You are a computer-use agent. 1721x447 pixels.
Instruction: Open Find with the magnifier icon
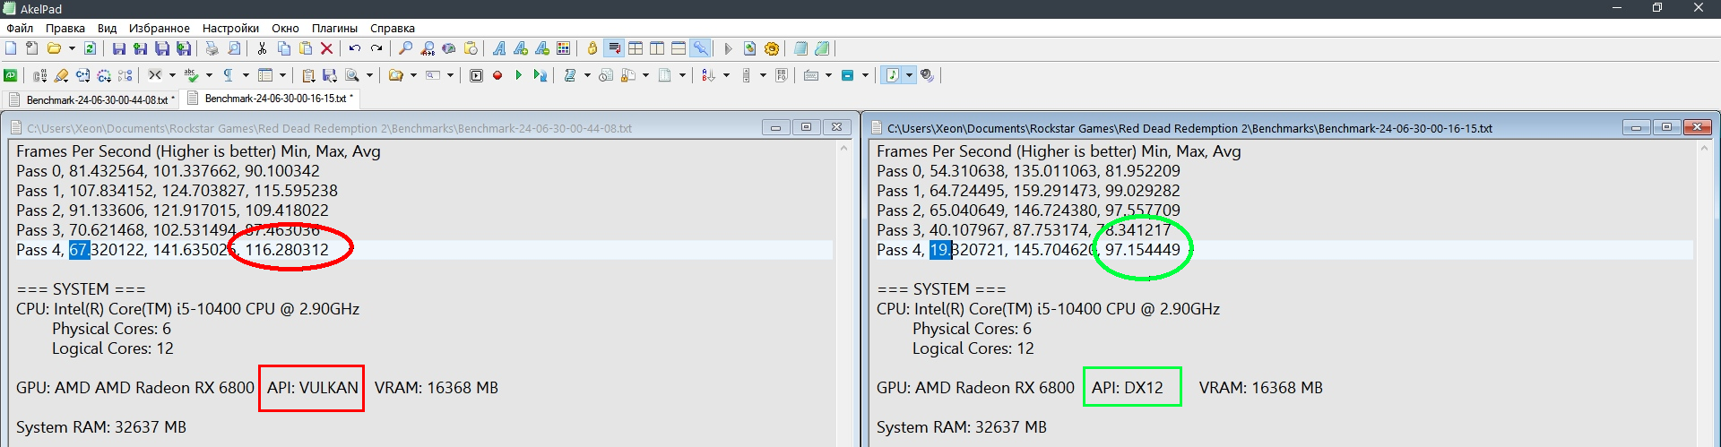tap(405, 49)
